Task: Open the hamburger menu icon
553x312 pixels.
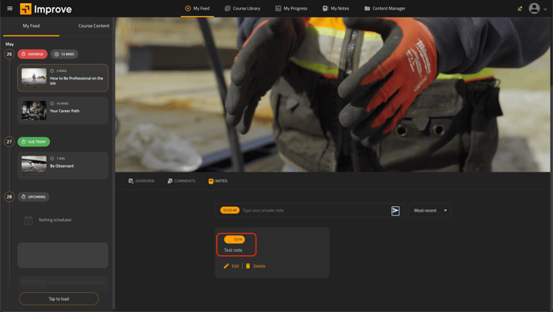Action: 10,9
